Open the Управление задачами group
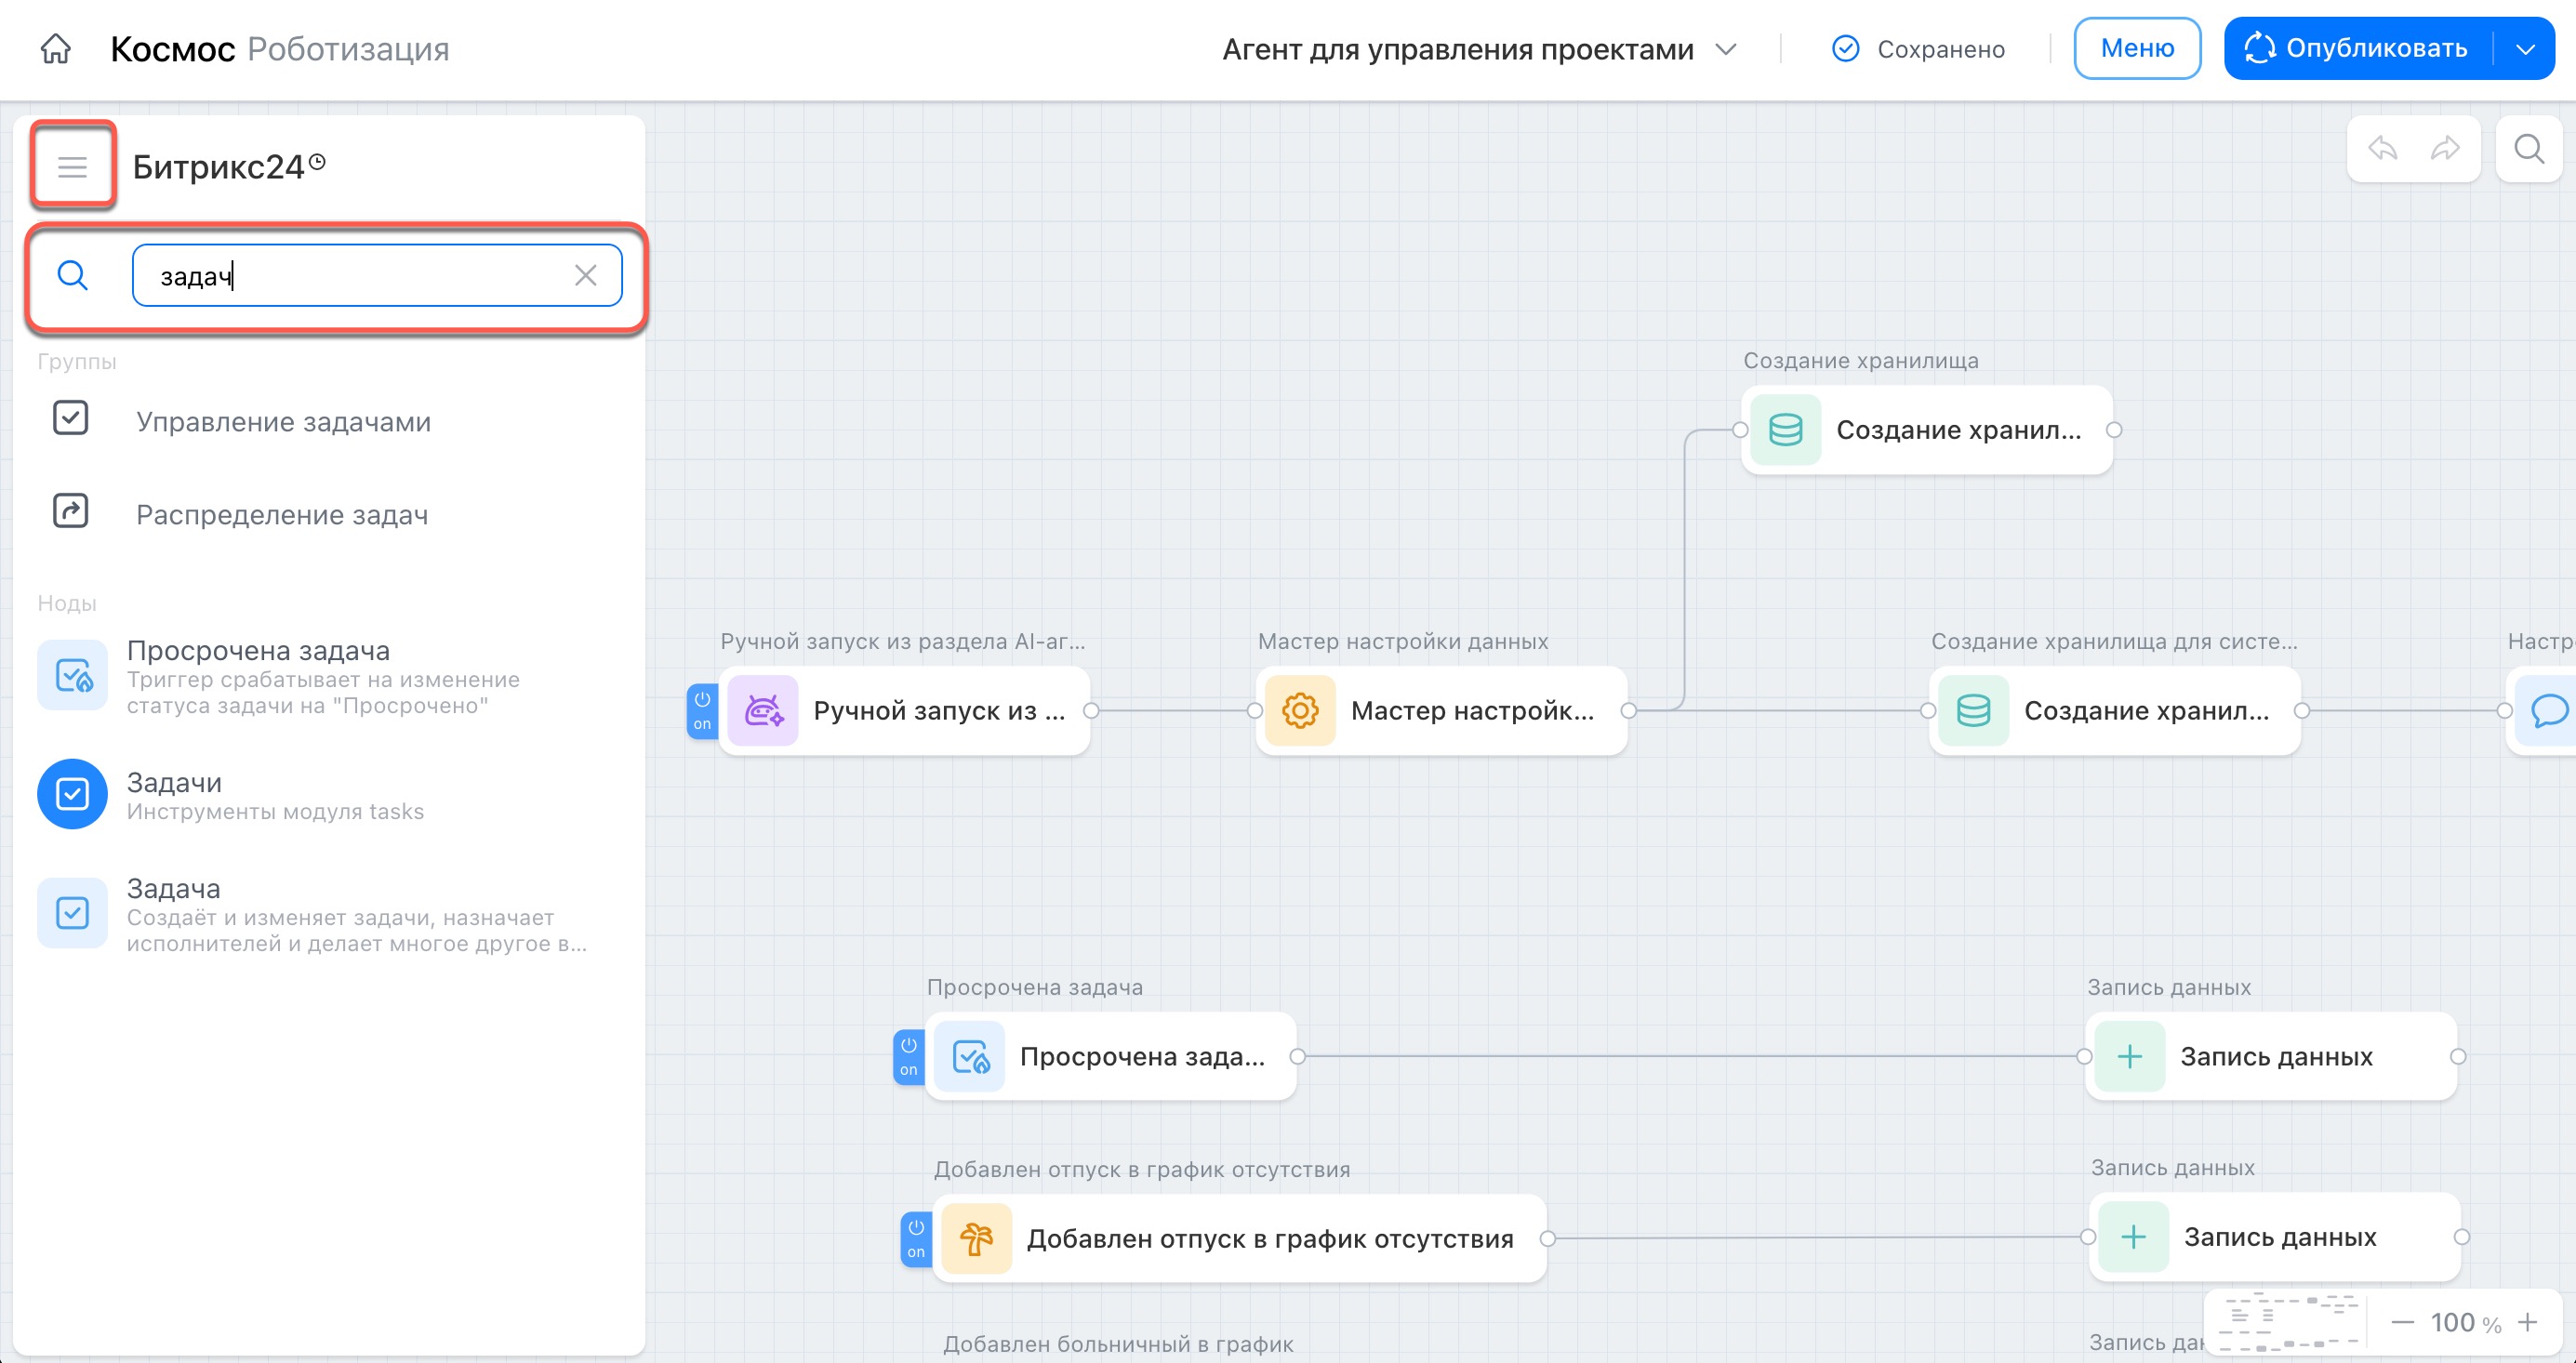This screenshot has height=1363, width=2576. (283, 422)
